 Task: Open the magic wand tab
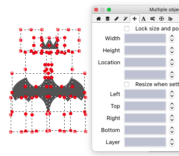(x=125, y=19)
